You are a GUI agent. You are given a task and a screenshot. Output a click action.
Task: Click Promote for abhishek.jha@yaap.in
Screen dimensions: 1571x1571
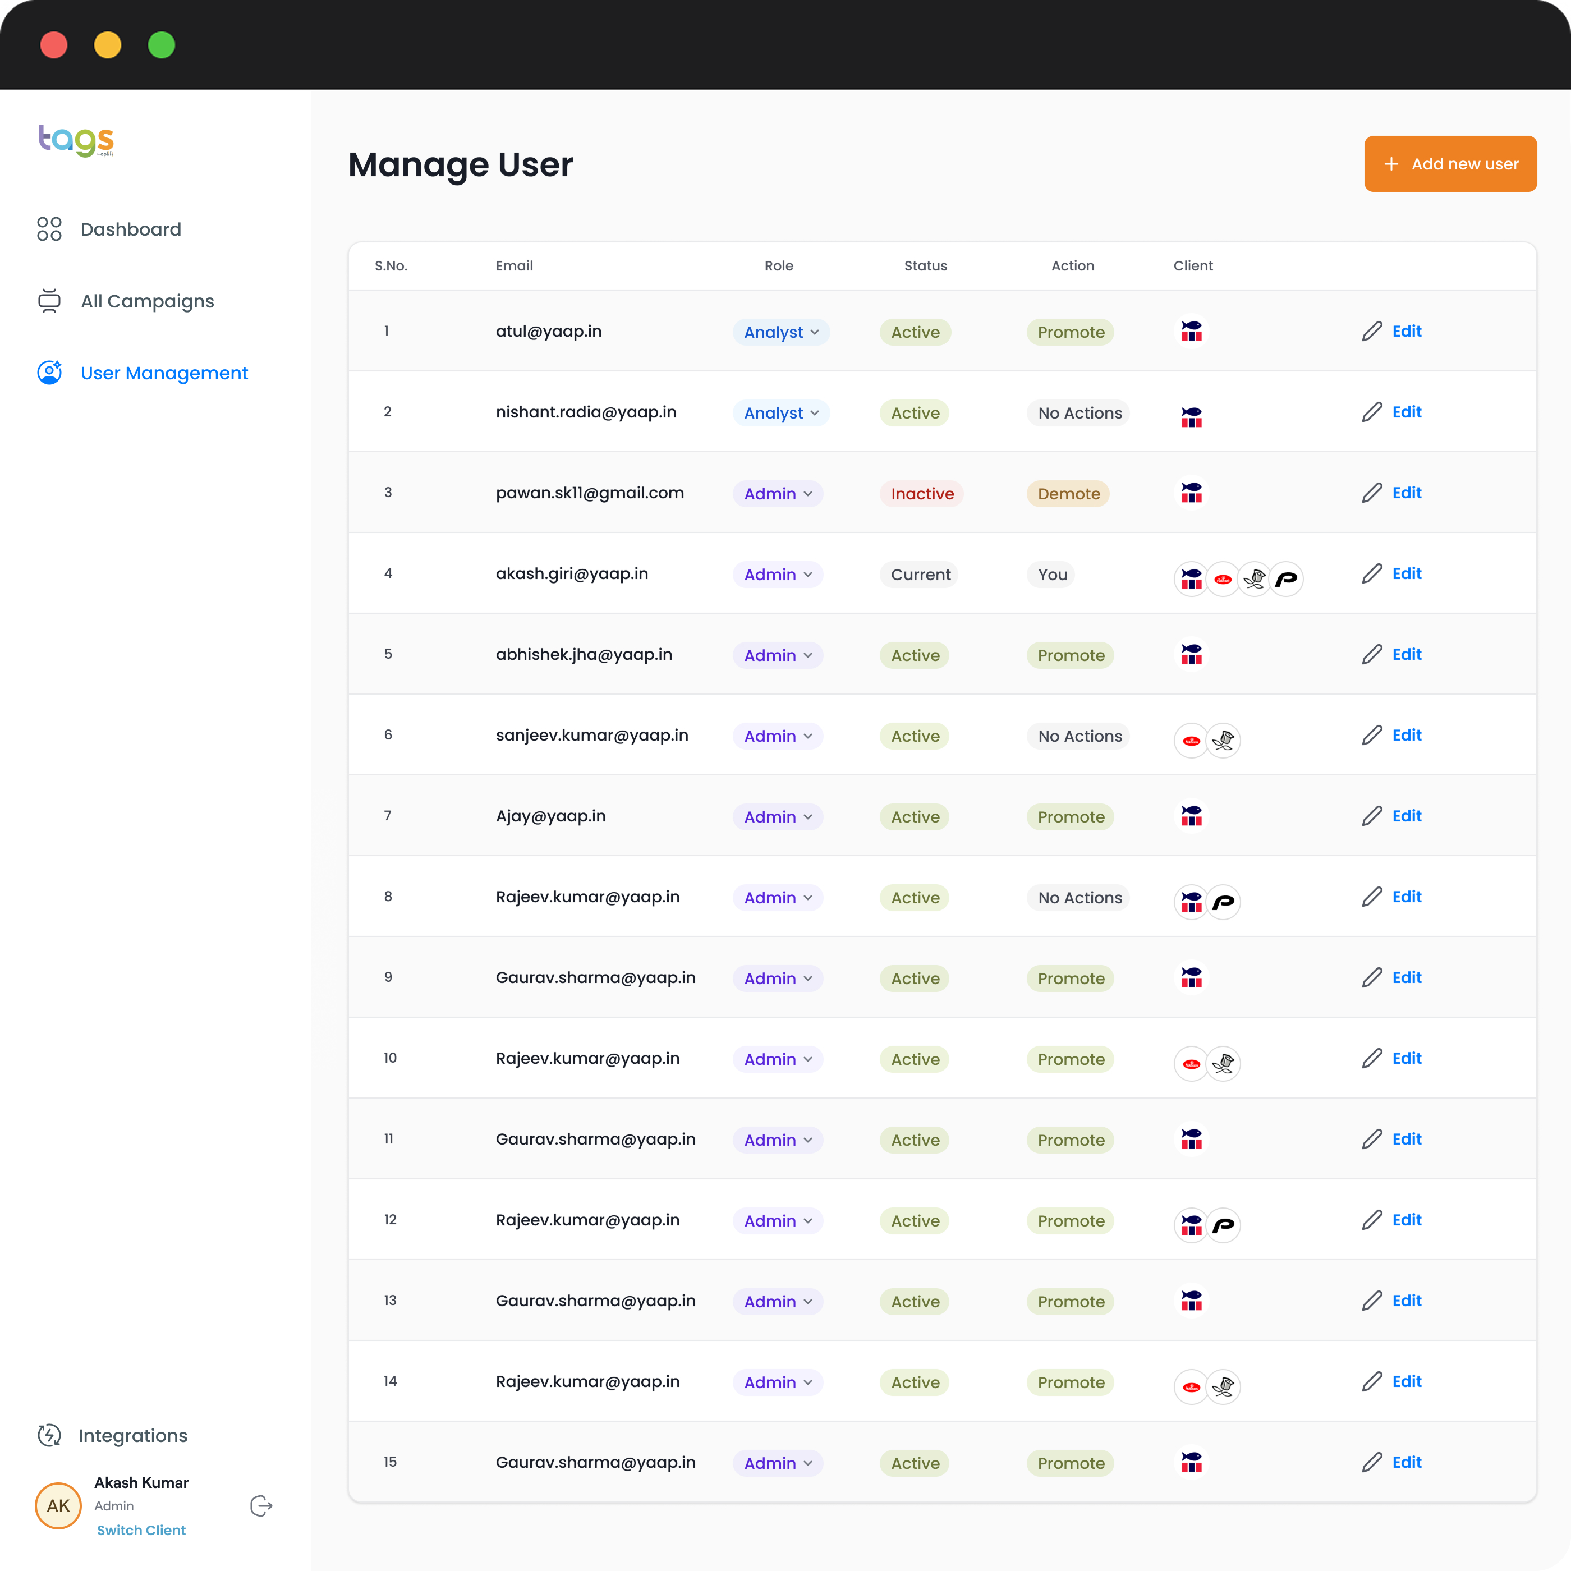click(1070, 655)
